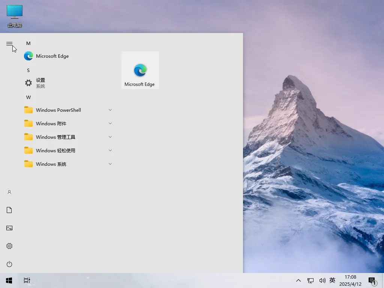Image resolution: width=384 pixels, height=288 pixels.
Task: Click the Power icon in Start sidebar
Action: tap(9, 264)
